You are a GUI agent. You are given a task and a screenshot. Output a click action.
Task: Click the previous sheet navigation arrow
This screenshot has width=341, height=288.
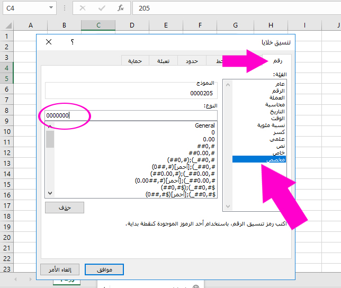coord(15,279)
